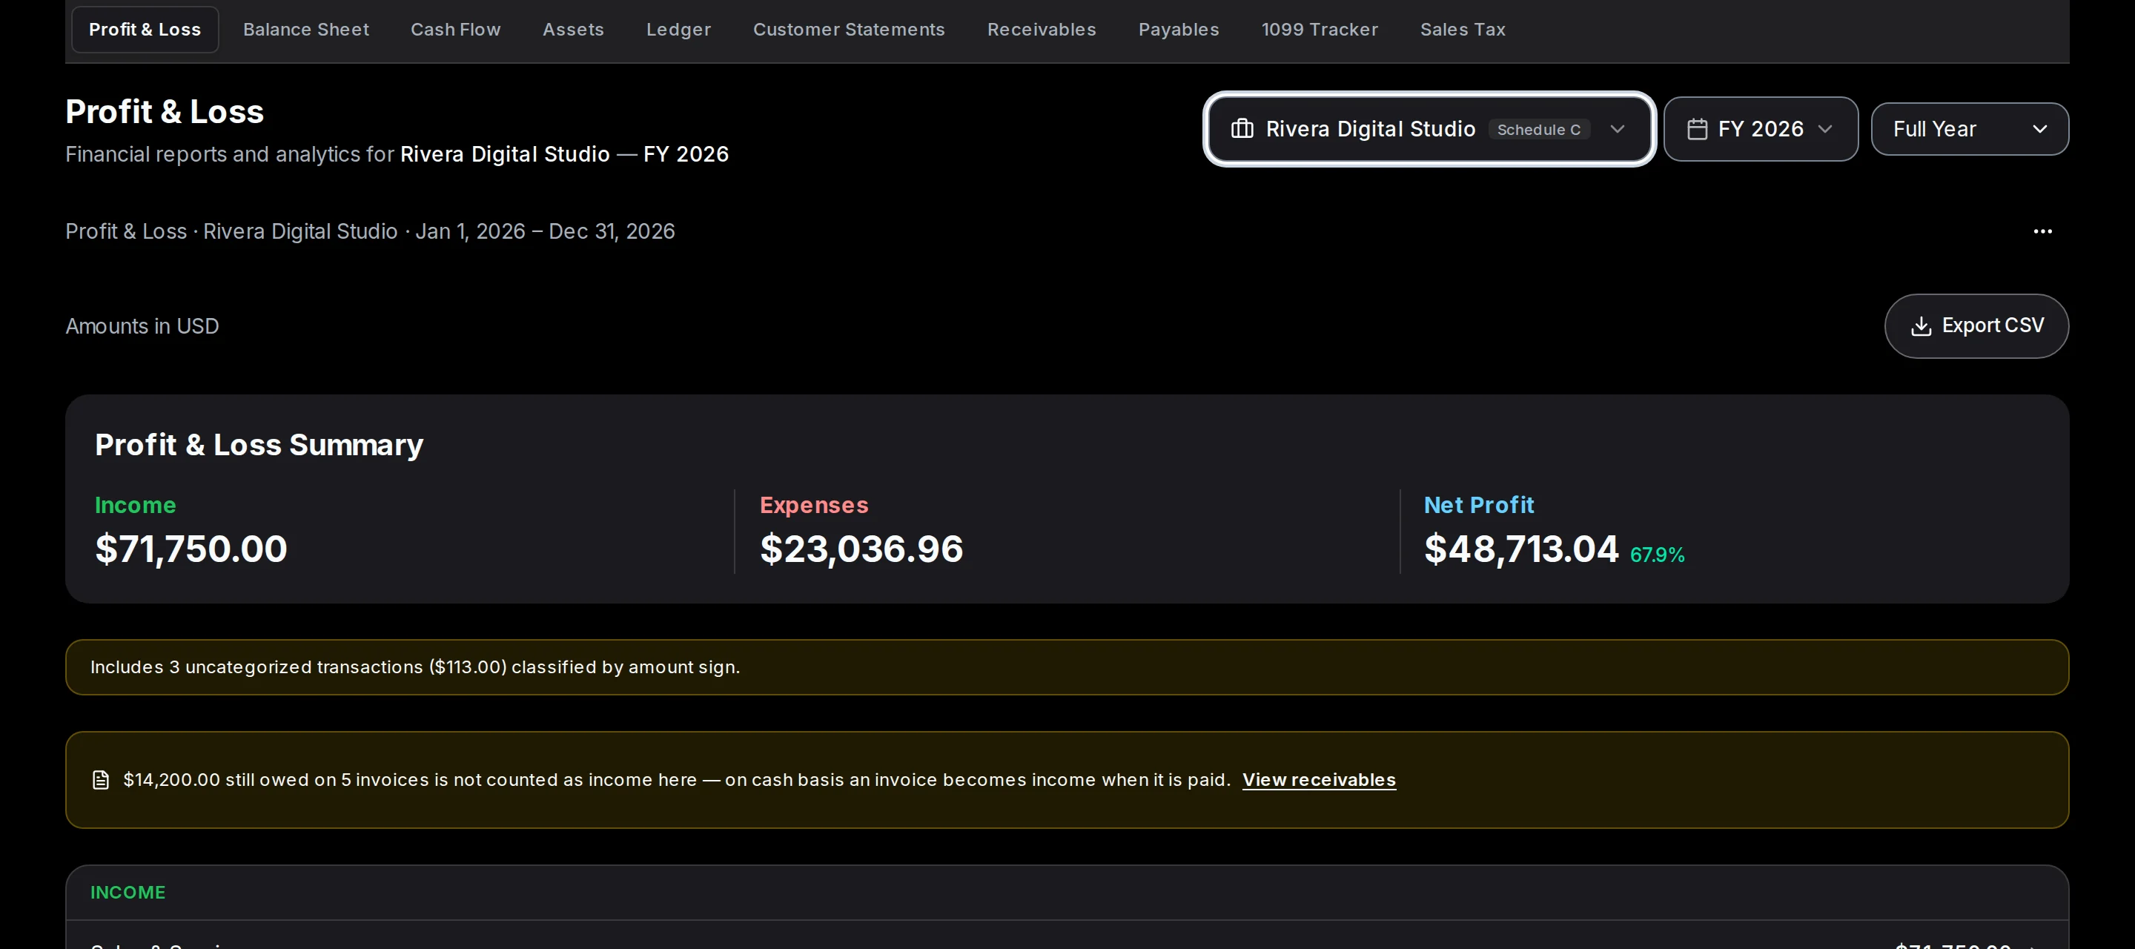This screenshot has height=949, width=2135.
Task: Click the red Expenses label
Action: (x=814, y=505)
